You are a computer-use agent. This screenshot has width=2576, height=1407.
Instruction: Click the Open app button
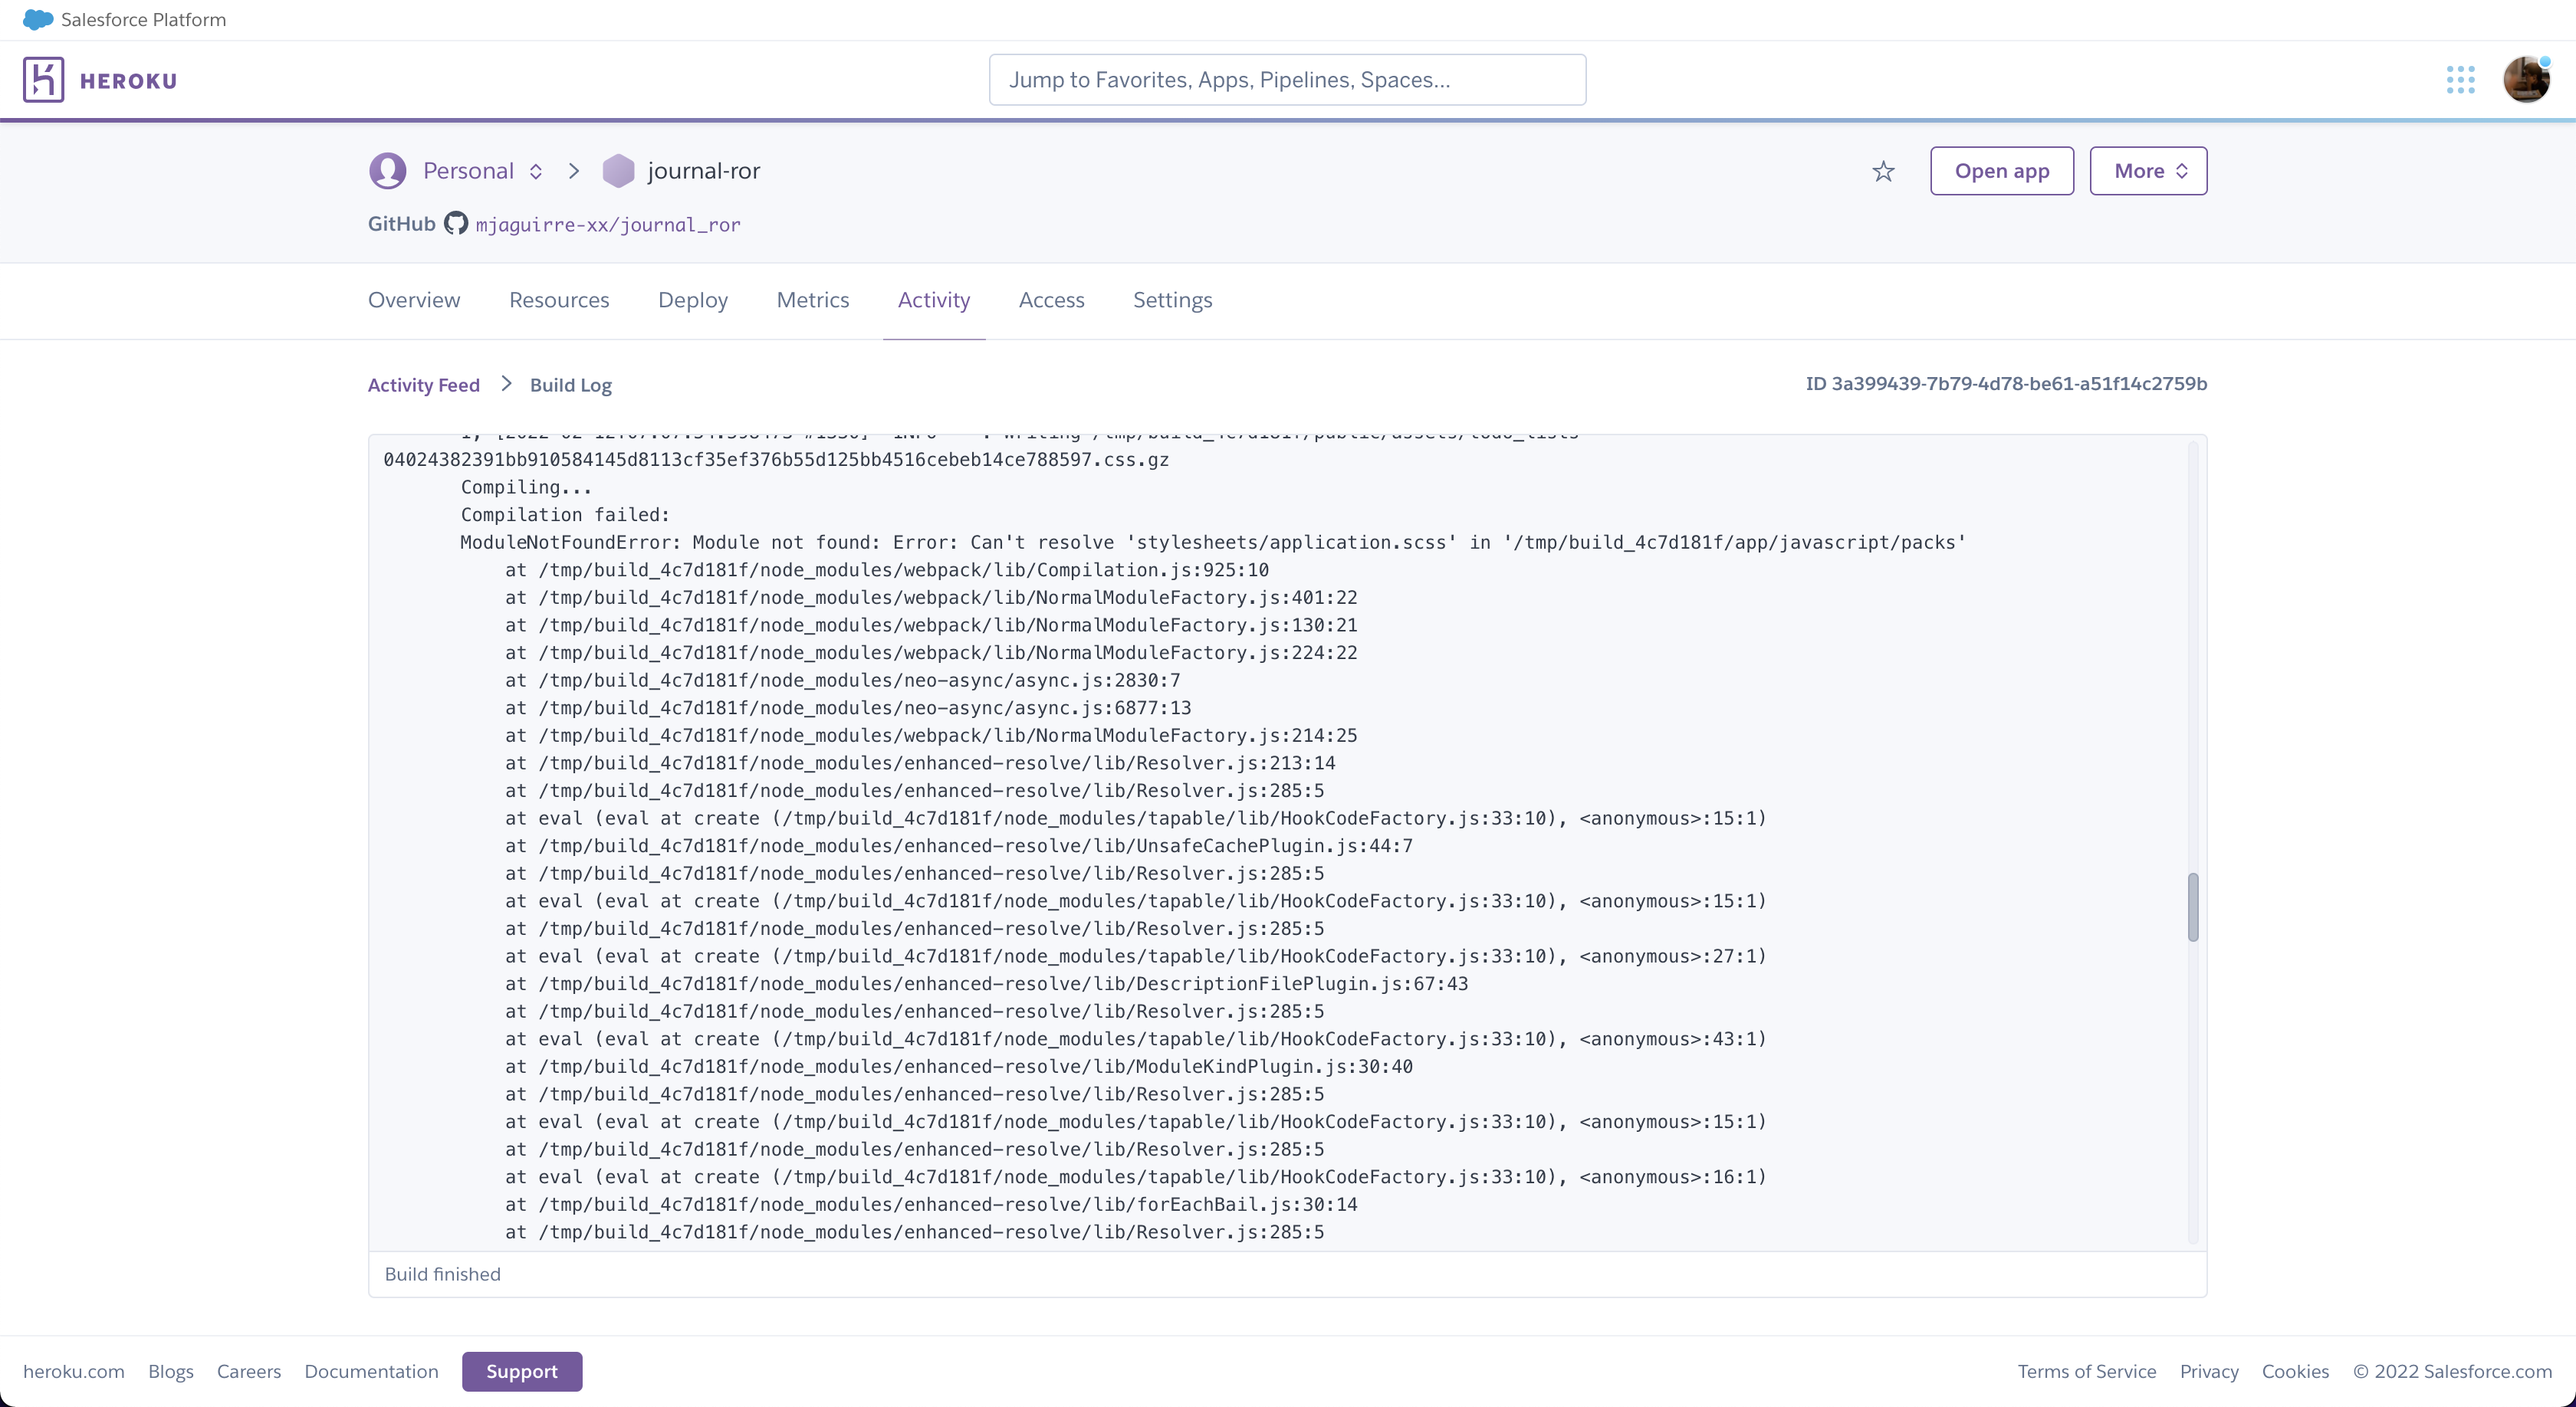2001,171
